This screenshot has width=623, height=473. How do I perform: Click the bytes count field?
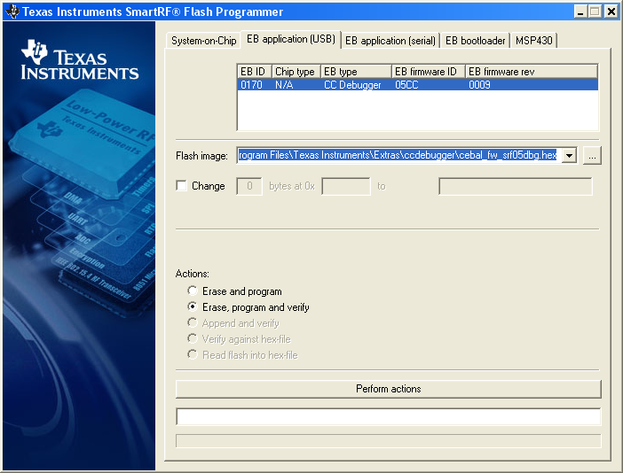[x=249, y=186]
